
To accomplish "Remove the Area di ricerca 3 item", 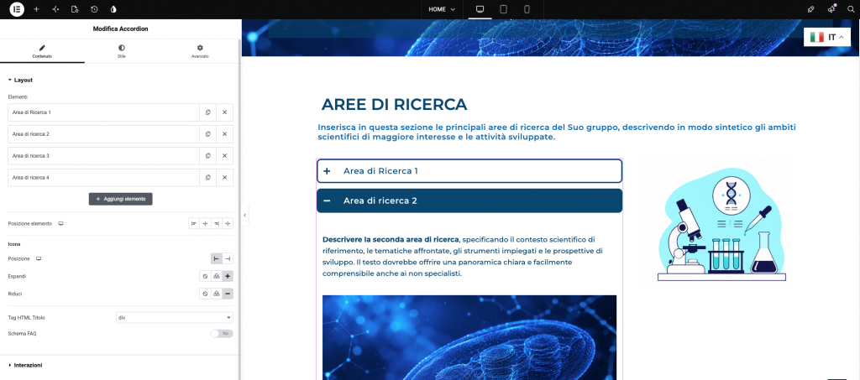I will click(225, 156).
